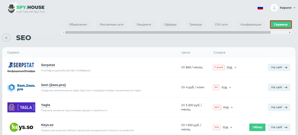Select the Сервисы tab
Image resolution: width=298 pixels, height=135 pixels.
281,25
